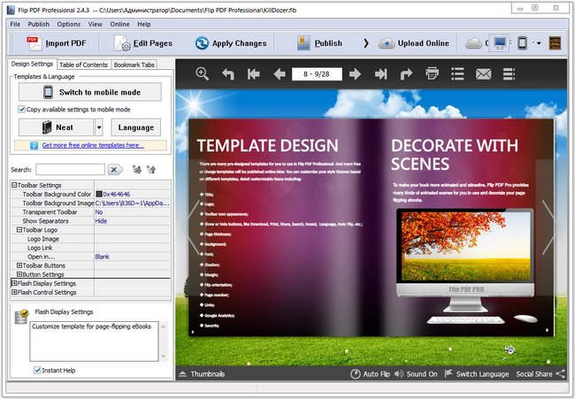Click the Transparent Toolbar value No
Screen dimensions: 575x399
click(x=99, y=212)
